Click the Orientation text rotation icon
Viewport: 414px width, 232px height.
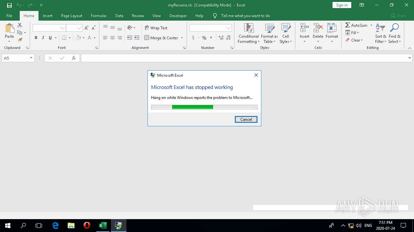point(130,28)
